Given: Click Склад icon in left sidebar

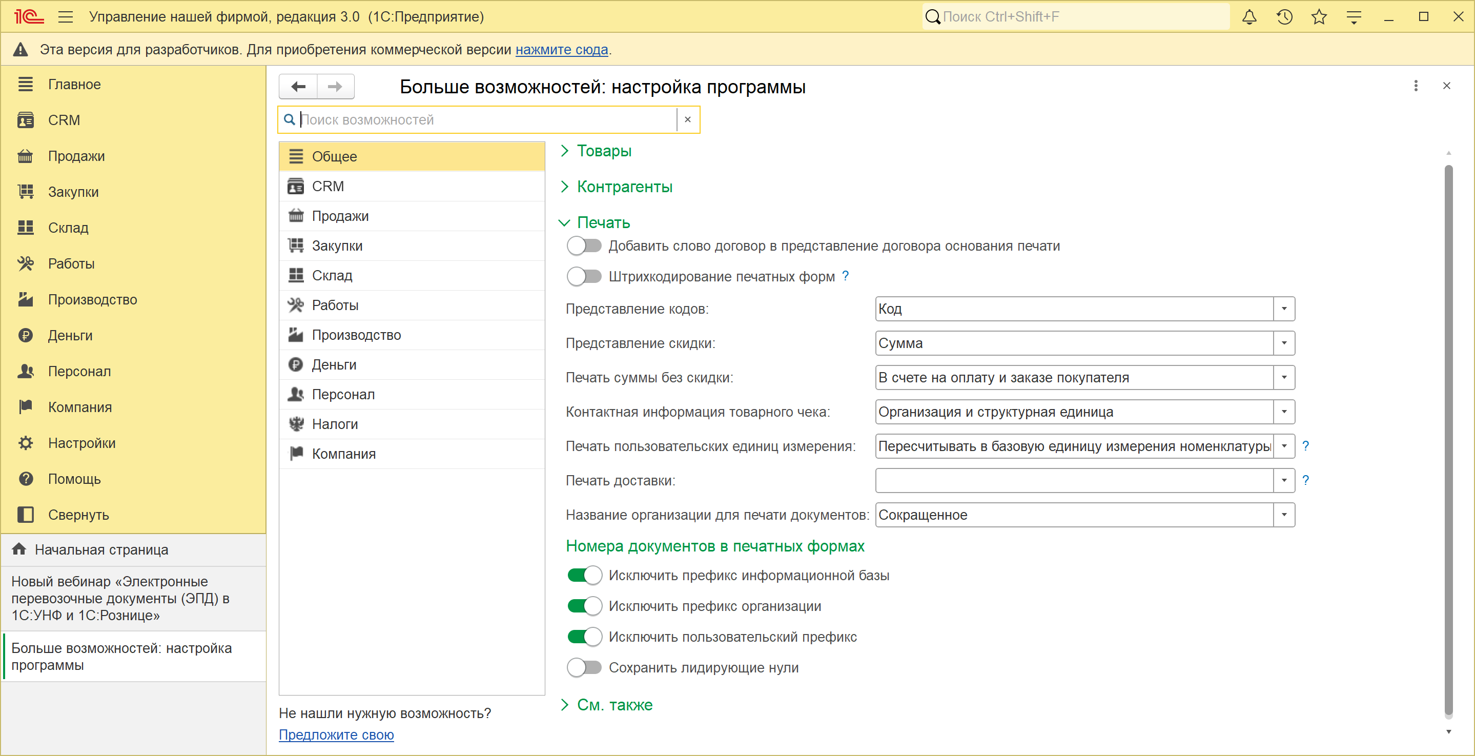Looking at the screenshot, I should (x=25, y=228).
